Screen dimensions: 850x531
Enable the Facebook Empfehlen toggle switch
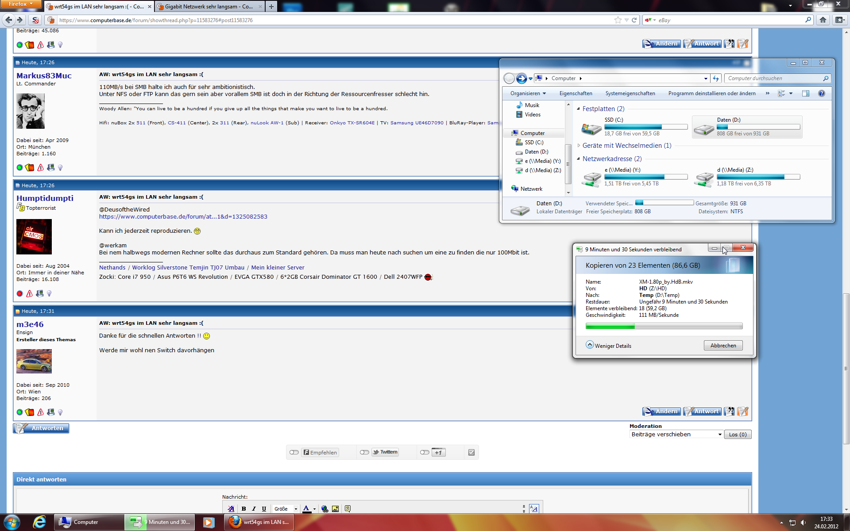coord(294,452)
